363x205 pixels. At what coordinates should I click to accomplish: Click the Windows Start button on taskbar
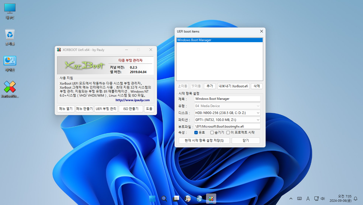click(x=152, y=199)
